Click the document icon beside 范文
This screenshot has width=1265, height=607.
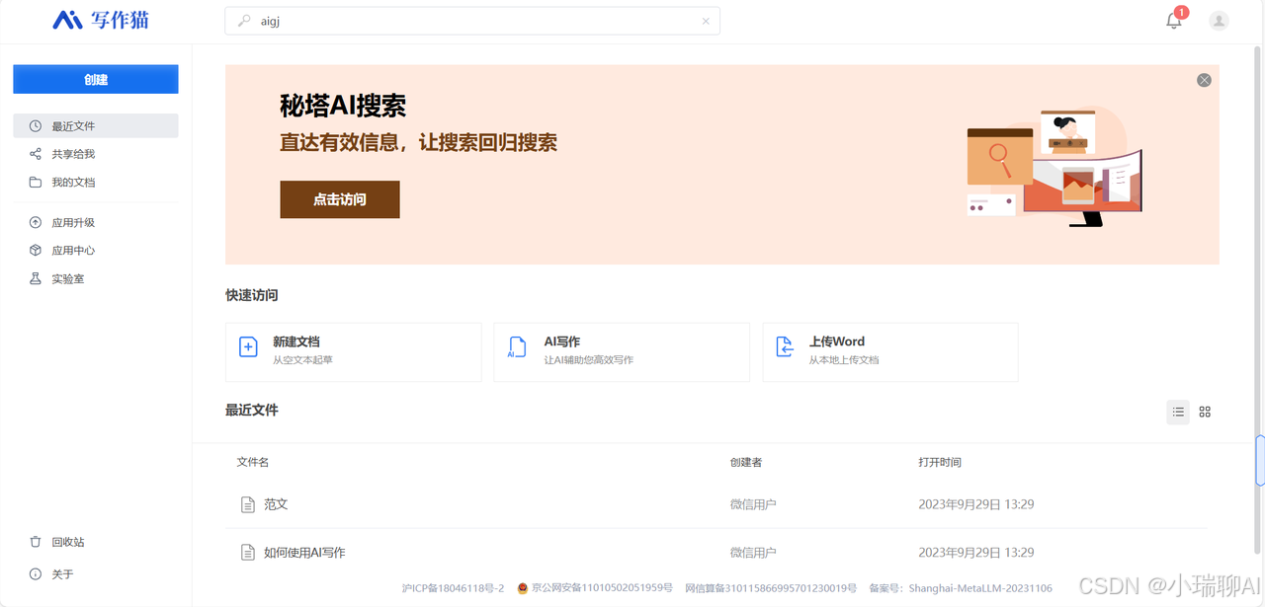pyautogui.click(x=249, y=504)
